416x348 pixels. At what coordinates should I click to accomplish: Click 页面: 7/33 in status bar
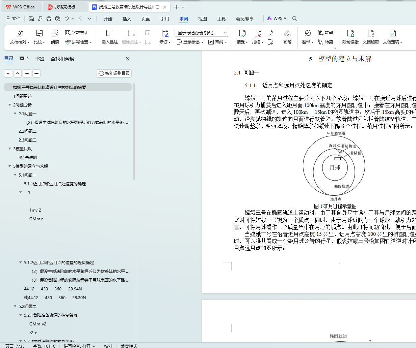[x=15, y=346]
